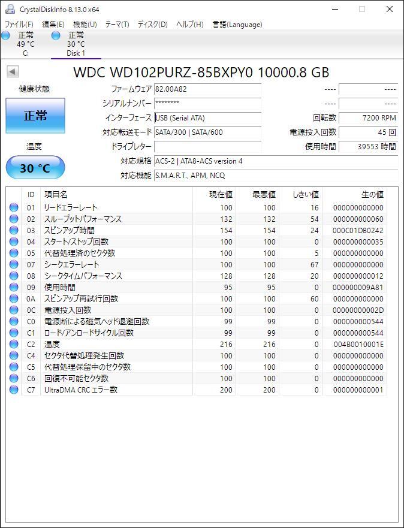Click the blue 正常 health status button
The height and width of the screenshot is (528, 404).
pyautogui.click(x=35, y=116)
